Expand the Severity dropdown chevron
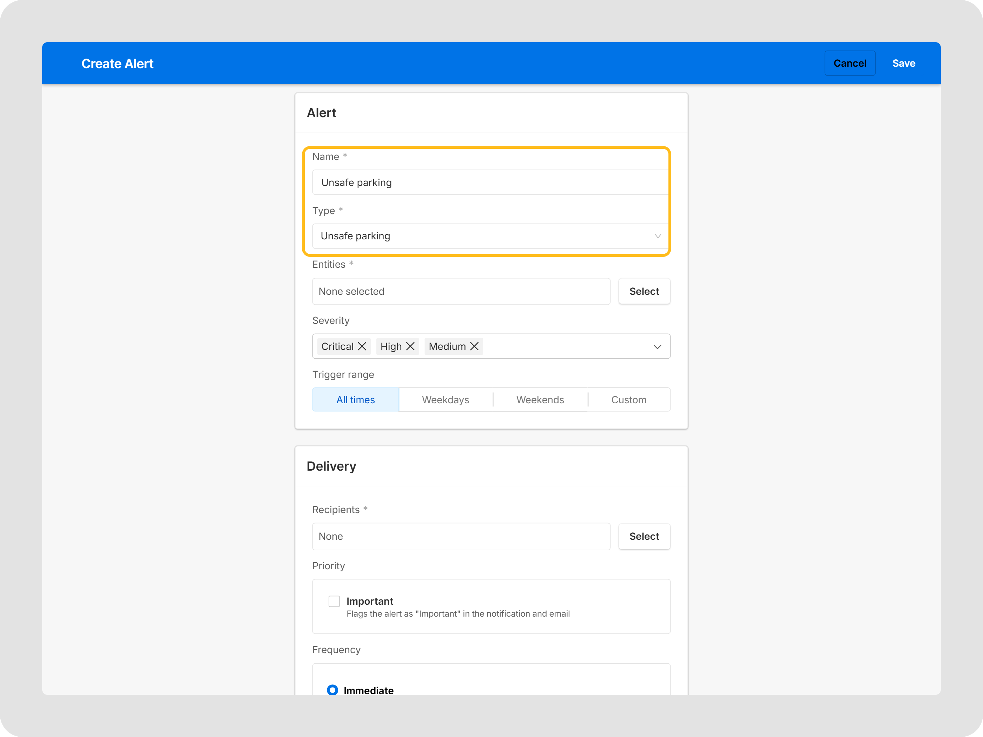 click(x=657, y=346)
